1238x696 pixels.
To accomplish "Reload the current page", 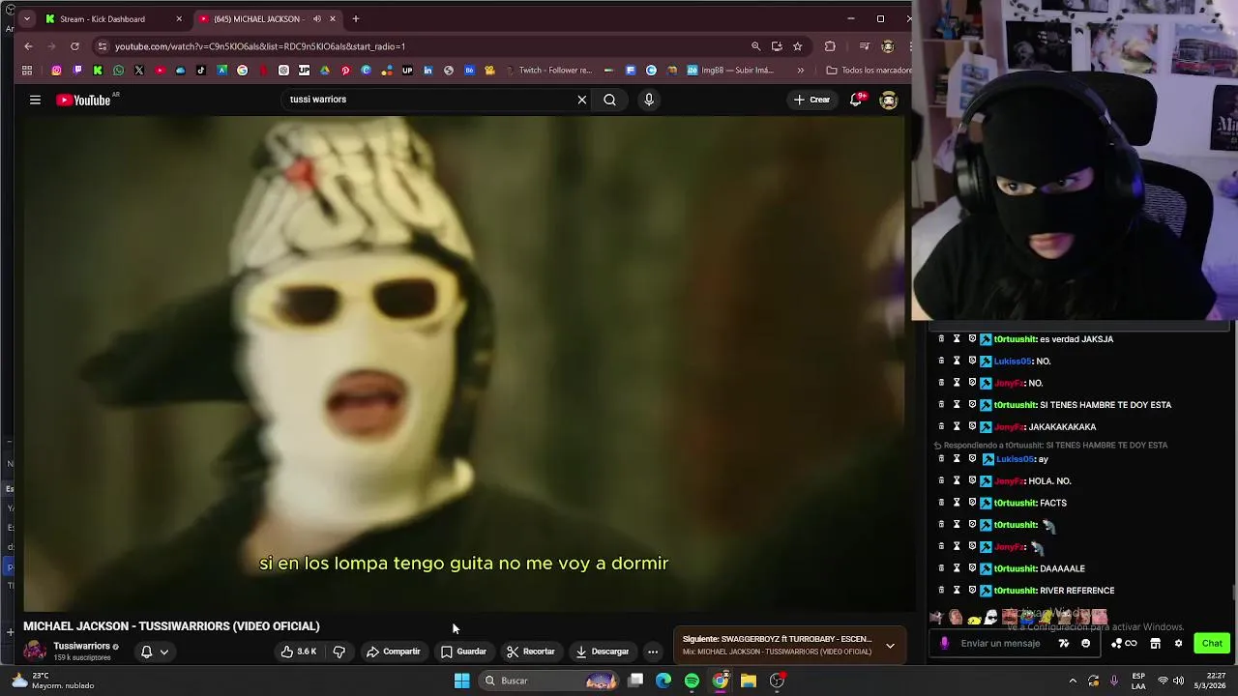I will pyautogui.click(x=74, y=46).
